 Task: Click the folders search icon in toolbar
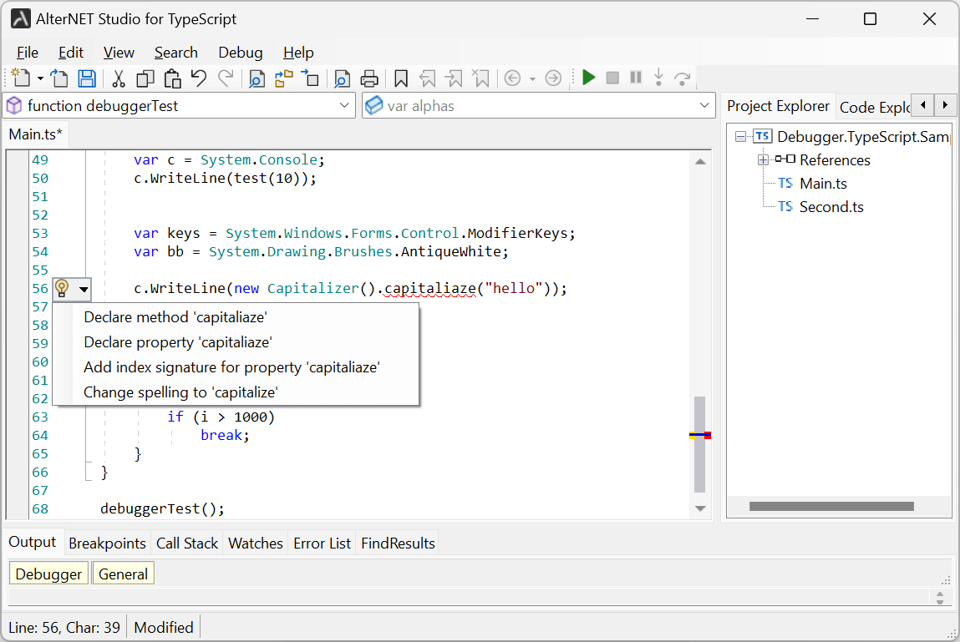[284, 78]
